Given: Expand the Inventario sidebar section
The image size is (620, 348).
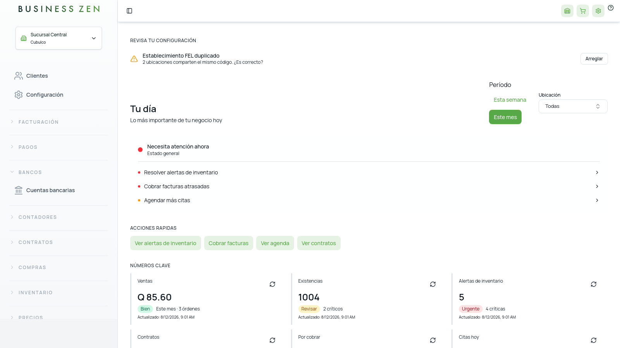Looking at the screenshot, I should click(59, 292).
